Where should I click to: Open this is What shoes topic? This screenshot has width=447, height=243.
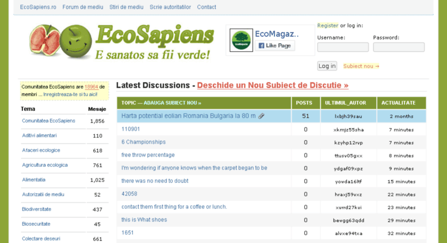144,219
